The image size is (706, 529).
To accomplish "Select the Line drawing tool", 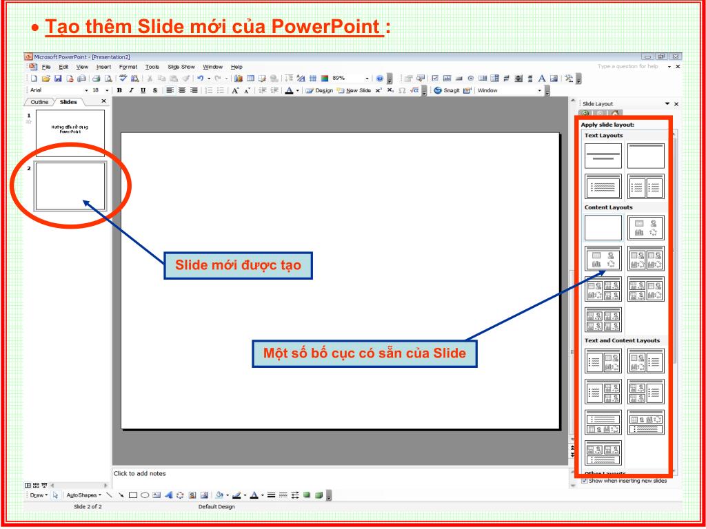I will (x=109, y=495).
